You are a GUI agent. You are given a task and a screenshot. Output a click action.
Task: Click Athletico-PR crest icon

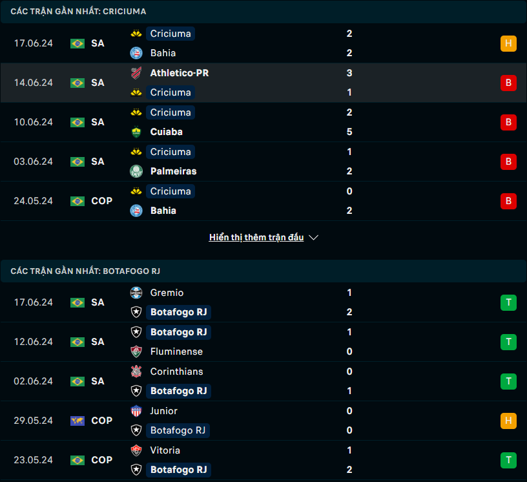coord(136,73)
